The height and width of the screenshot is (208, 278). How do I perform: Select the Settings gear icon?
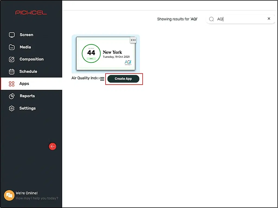coord(11,108)
